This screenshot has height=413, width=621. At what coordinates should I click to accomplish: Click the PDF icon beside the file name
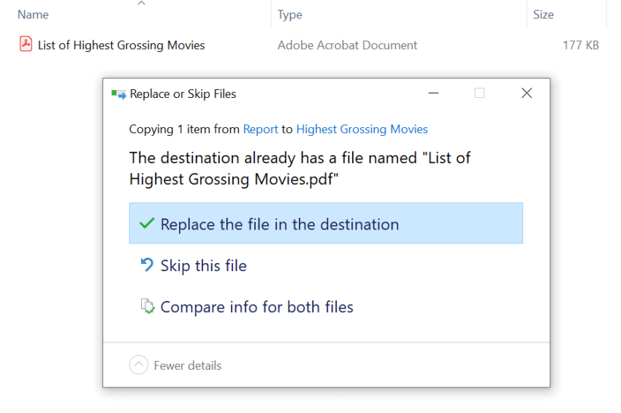pos(26,45)
